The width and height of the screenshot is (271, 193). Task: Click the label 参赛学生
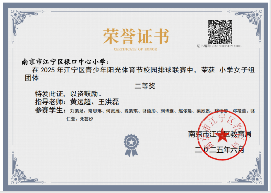click(x=49, y=110)
